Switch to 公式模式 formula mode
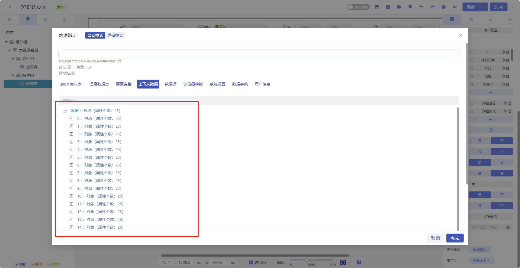The image size is (520, 268). click(95, 35)
